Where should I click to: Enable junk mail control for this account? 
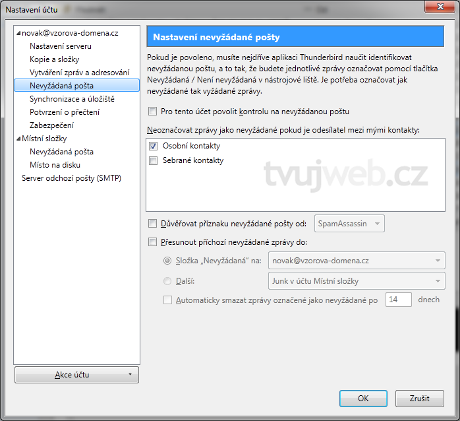(x=153, y=112)
